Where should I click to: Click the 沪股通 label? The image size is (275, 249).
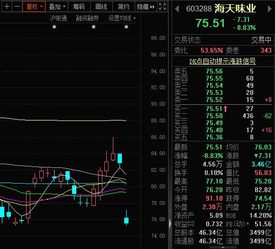pyautogui.click(x=58, y=18)
